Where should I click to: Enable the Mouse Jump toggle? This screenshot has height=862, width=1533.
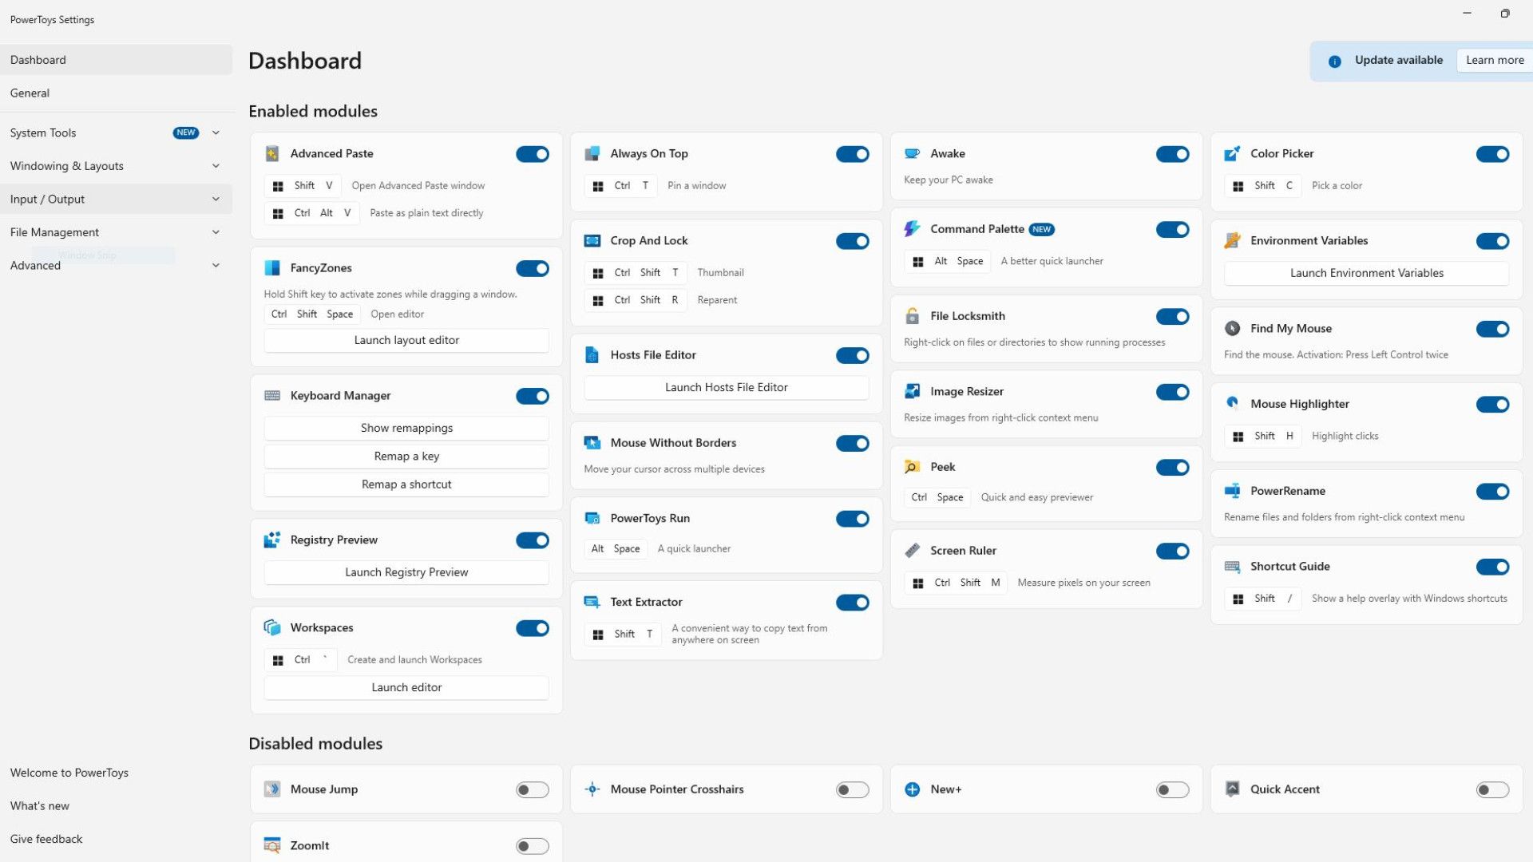[533, 789]
